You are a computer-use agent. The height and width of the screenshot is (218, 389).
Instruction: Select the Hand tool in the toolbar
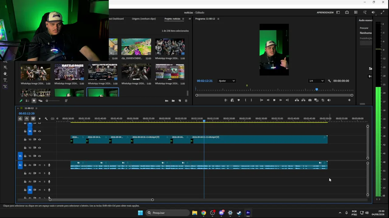point(5,74)
